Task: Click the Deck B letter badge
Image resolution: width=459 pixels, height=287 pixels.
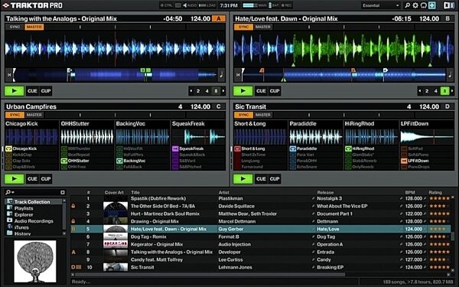Action: (448, 18)
